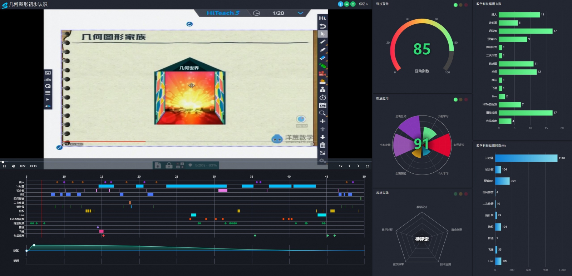The image size is (572, 276).
Task: Select first 计时器 cyan block on the timeline
Action: (x=106, y=186)
